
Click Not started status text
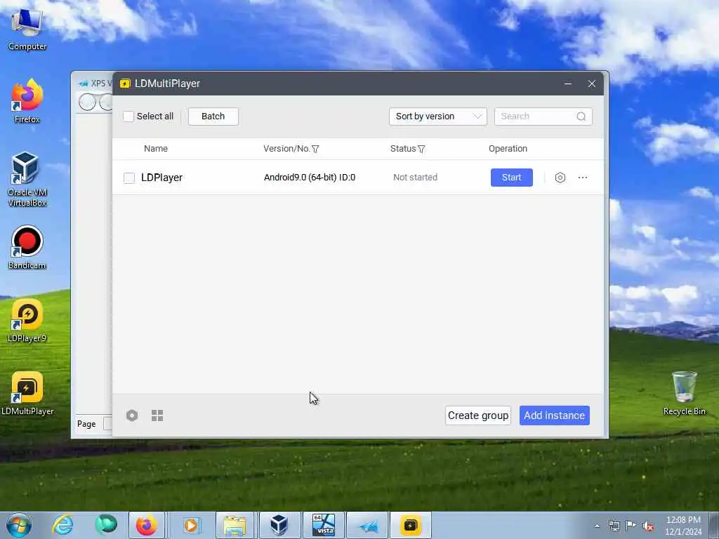coord(415,178)
